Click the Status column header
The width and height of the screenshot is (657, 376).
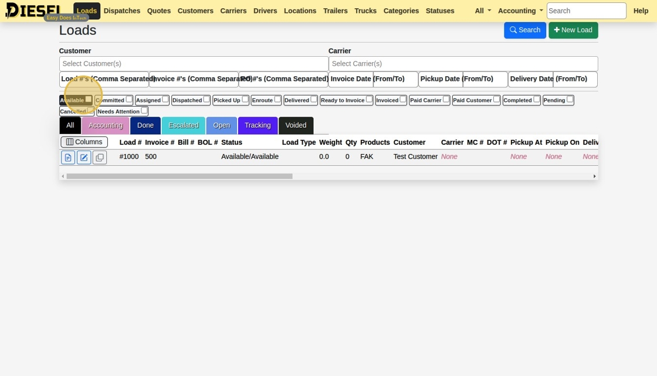coord(232,142)
